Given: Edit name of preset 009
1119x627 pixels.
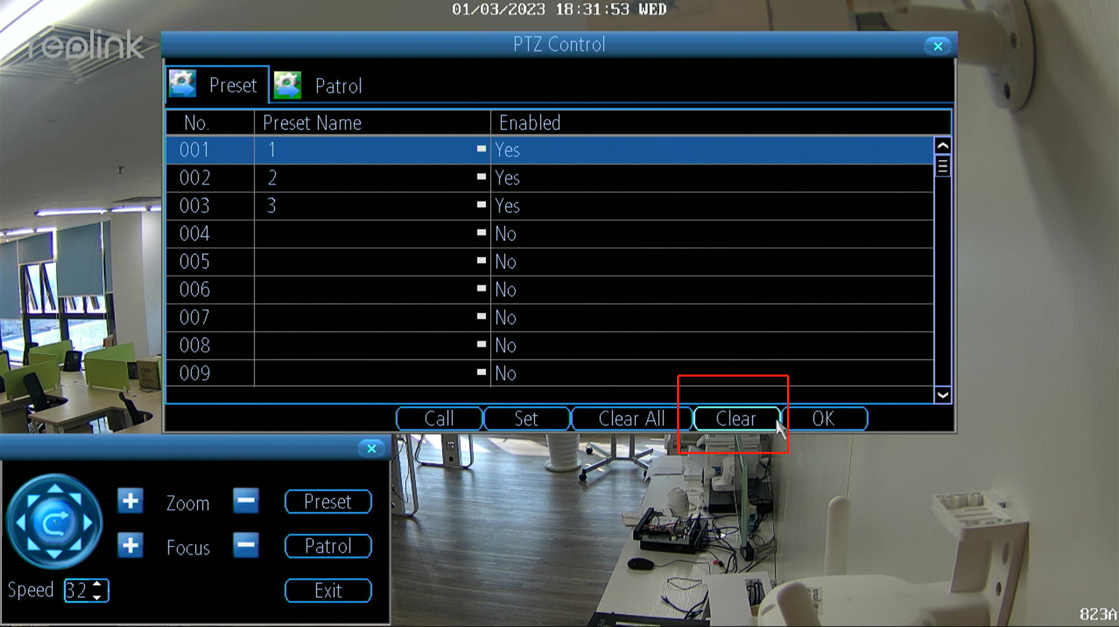Looking at the screenshot, I should [x=481, y=372].
